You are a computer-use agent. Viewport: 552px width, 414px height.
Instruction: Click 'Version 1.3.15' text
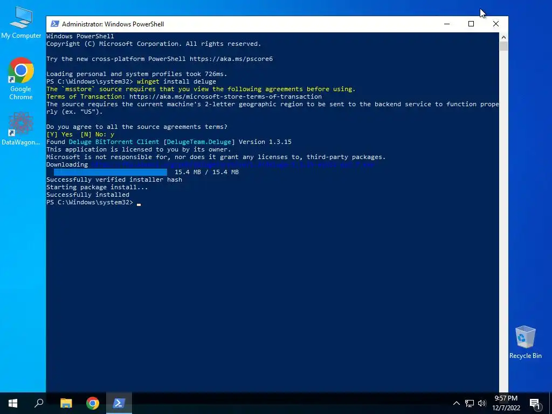pos(265,142)
